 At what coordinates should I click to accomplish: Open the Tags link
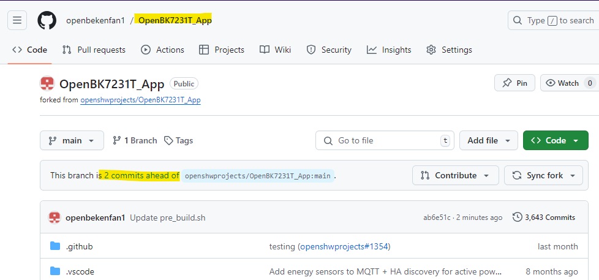pyautogui.click(x=178, y=140)
